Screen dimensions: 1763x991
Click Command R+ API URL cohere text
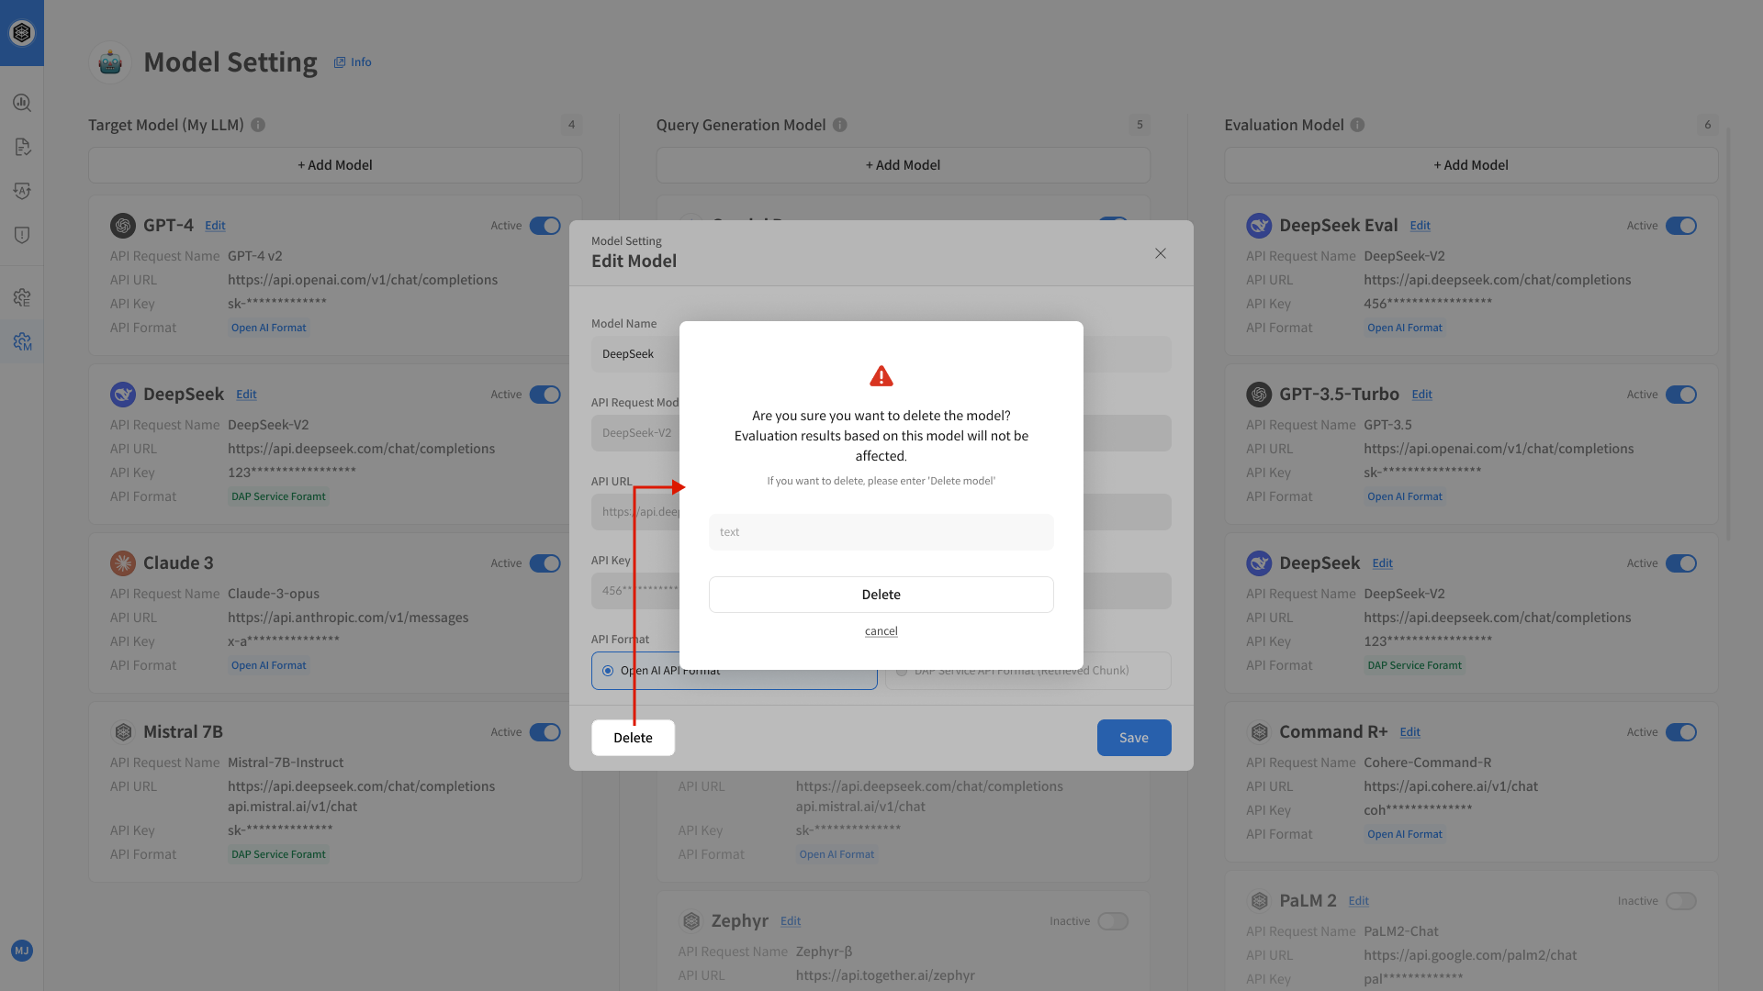[x=1451, y=786]
